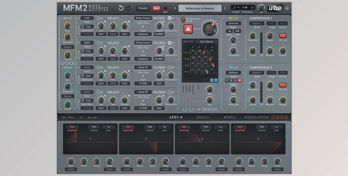Open Delay1 Input selector set to Left
This screenshot has height=176, width=348.
pyautogui.click(x=87, y=18)
